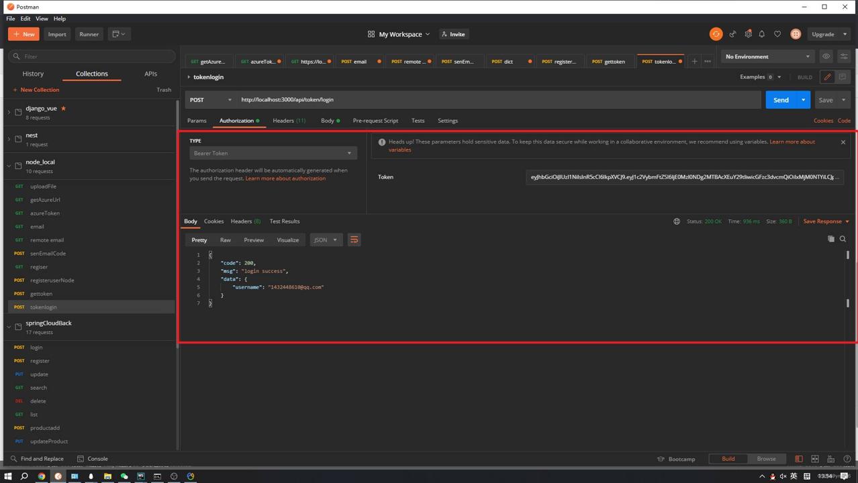This screenshot has width=858, height=483.
Task: Click the Token value input field
Action: coord(685,177)
